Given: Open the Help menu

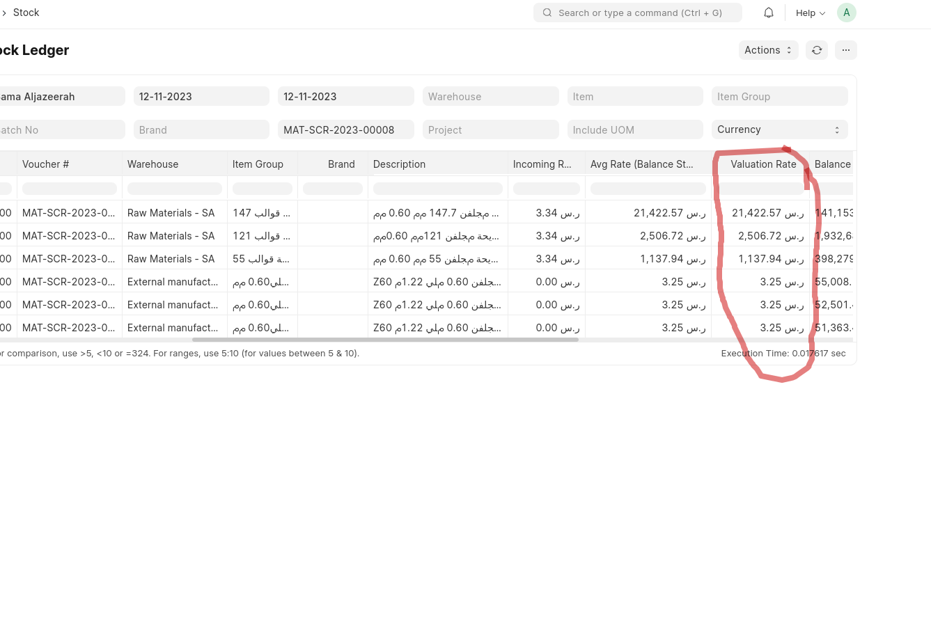Looking at the screenshot, I should [806, 13].
